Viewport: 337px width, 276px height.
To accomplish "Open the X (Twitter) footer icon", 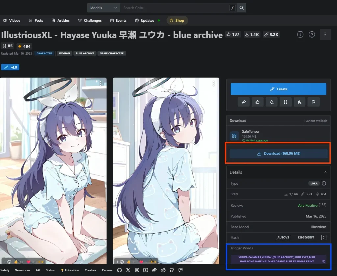I will coord(128,270).
